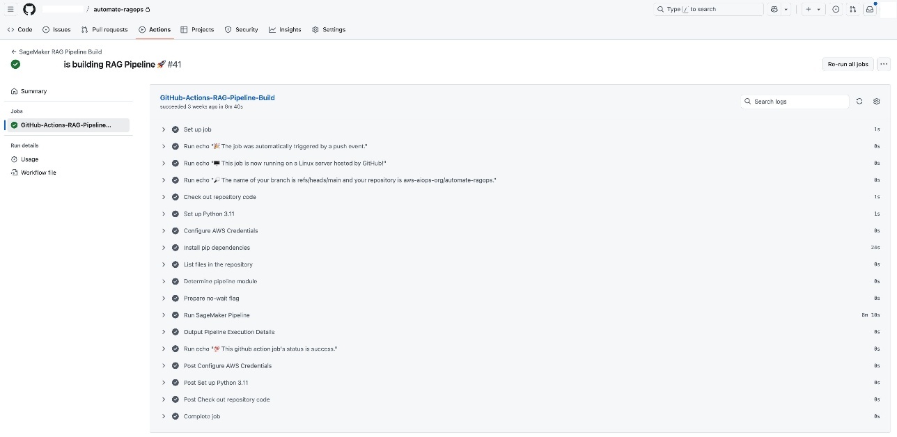Open the Copilot dropdown arrow
The height and width of the screenshot is (437, 897).
pos(786,9)
